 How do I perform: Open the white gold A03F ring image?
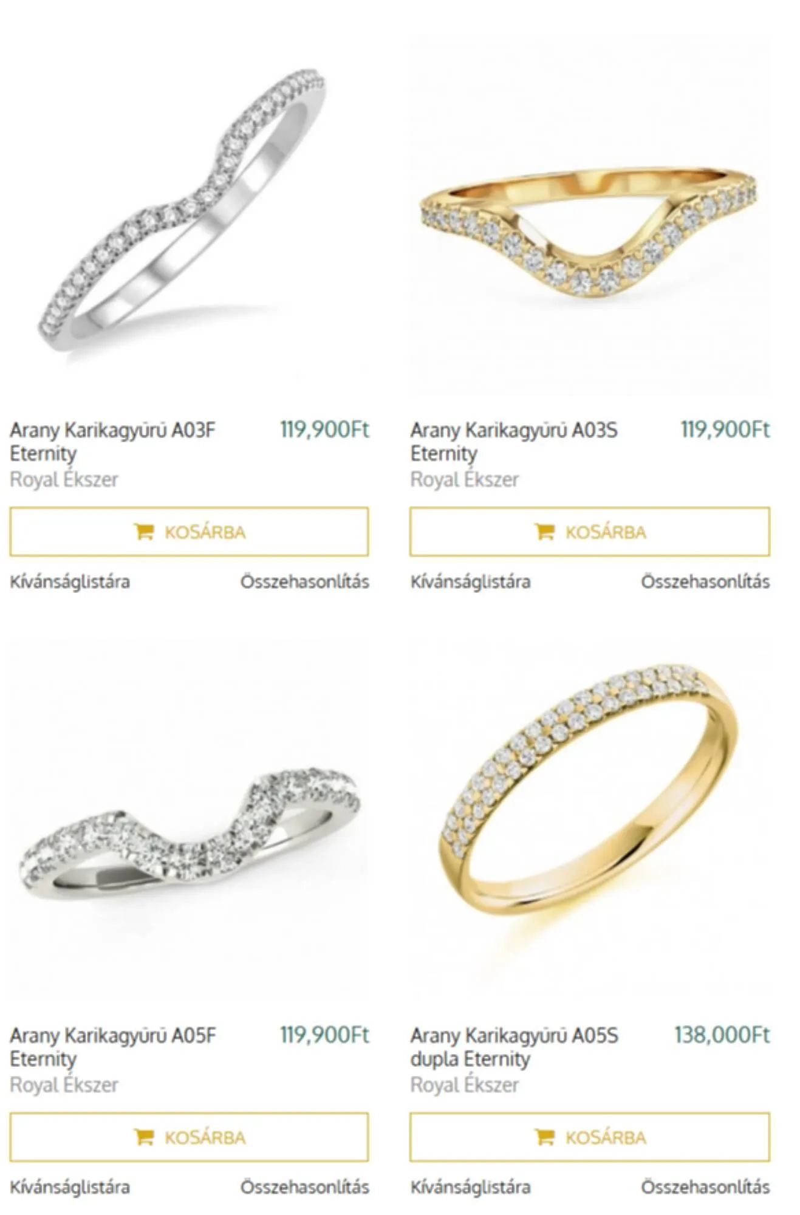[x=189, y=213]
